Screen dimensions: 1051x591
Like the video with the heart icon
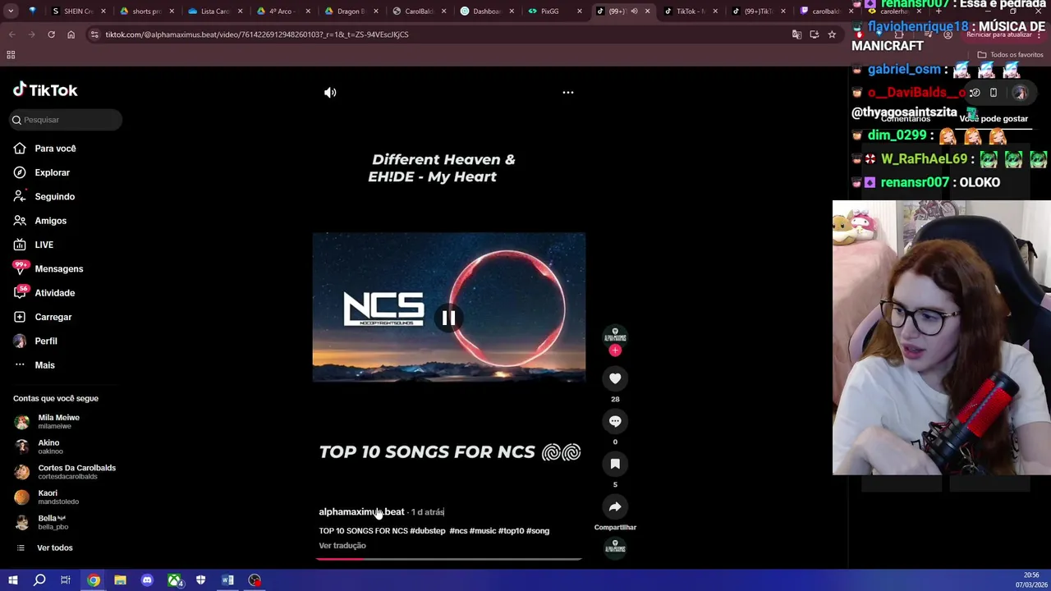(615, 378)
